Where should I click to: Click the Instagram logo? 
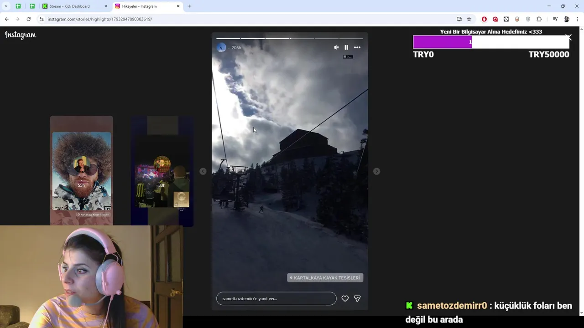click(21, 35)
